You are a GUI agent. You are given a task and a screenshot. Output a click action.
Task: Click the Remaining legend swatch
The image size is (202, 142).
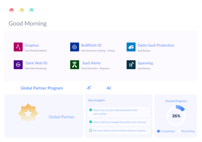point(179,131)
